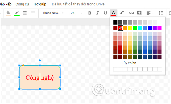Open the Times New Roman font dropdown
The image size is (171, 104).
click(53, 13)
